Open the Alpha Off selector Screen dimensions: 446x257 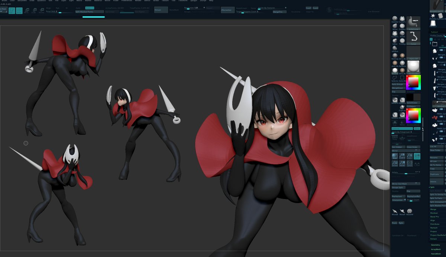[414, 53]
